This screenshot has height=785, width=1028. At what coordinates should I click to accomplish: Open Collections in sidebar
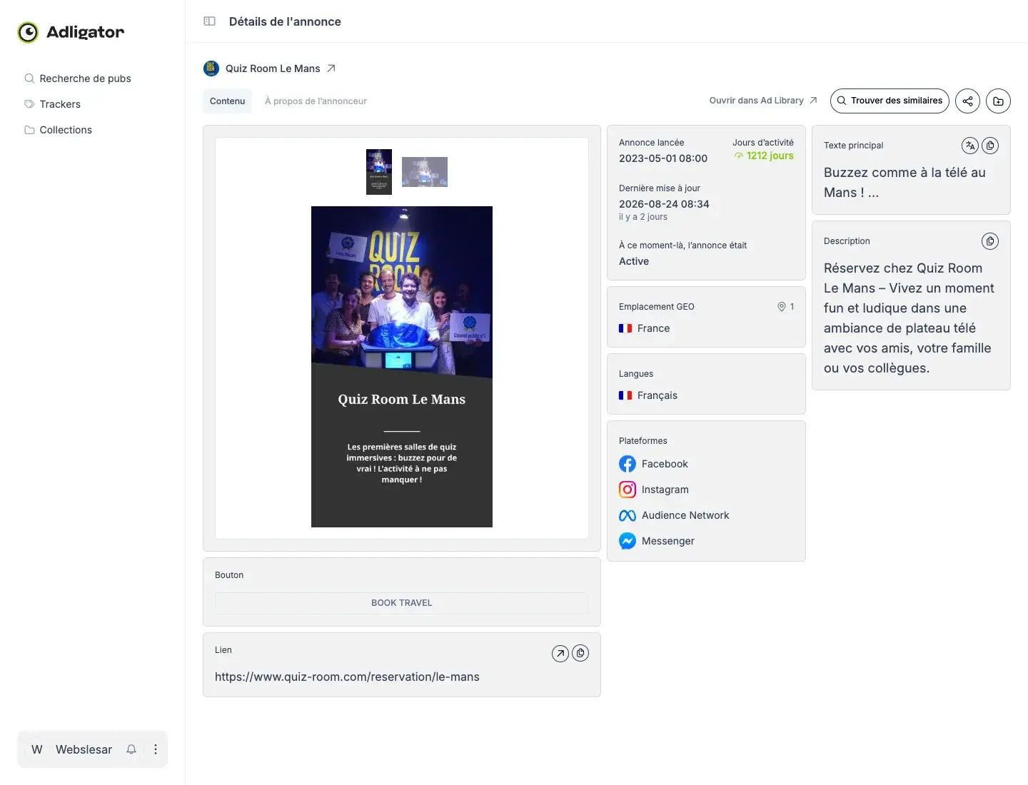59,130
